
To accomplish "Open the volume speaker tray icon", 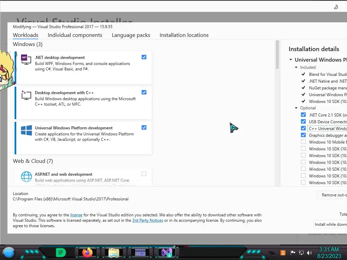I will [309, 253].
